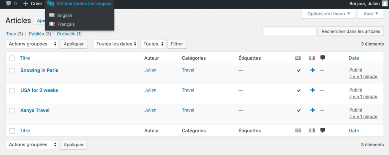Open the top Actions groupées dropdown
This screenshot has width=389, height=155.
click(x=32, y=44)
